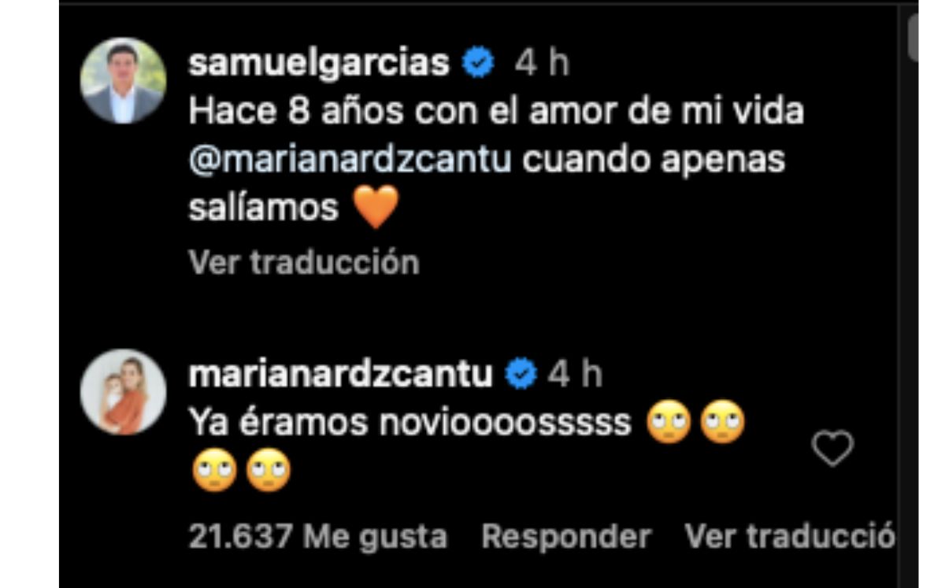Click the samuelgarcias username
This screenshot has height=588, width=945.
319,63
